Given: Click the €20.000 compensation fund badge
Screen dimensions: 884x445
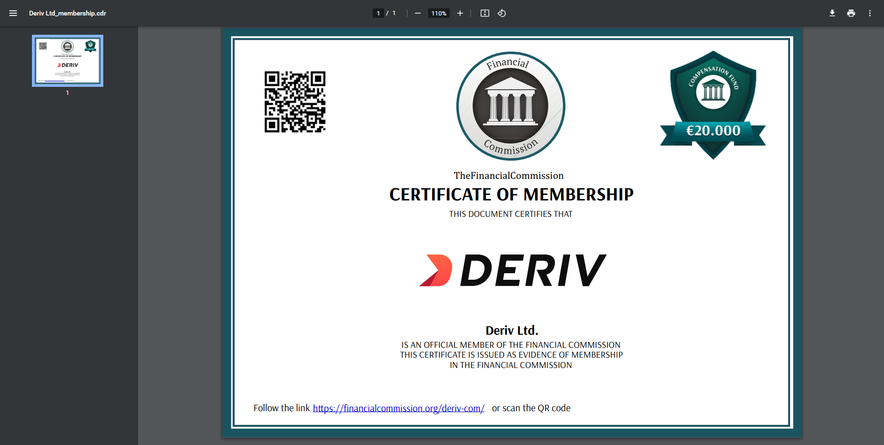Looking at the screenshot, I should [713, 105].
